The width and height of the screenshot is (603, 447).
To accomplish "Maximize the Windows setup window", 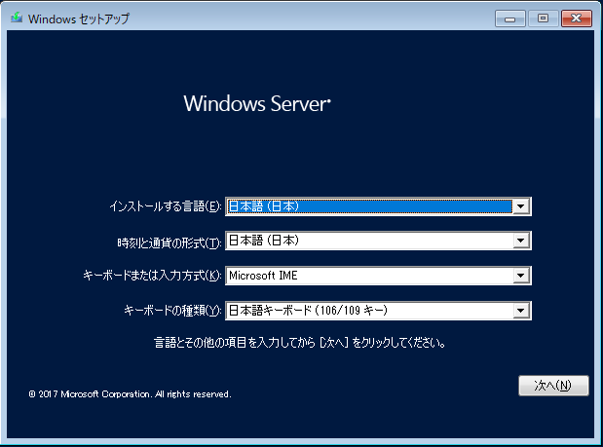I will click(543, 19).
